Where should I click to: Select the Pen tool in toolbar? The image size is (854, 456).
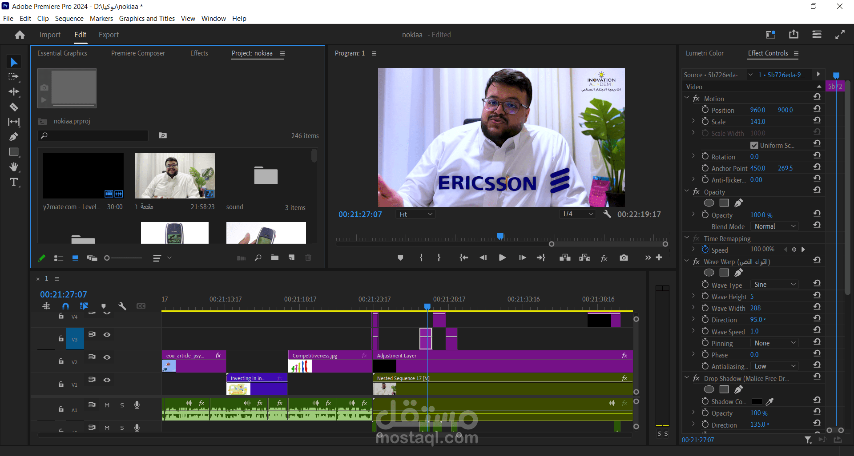(14, 137)
